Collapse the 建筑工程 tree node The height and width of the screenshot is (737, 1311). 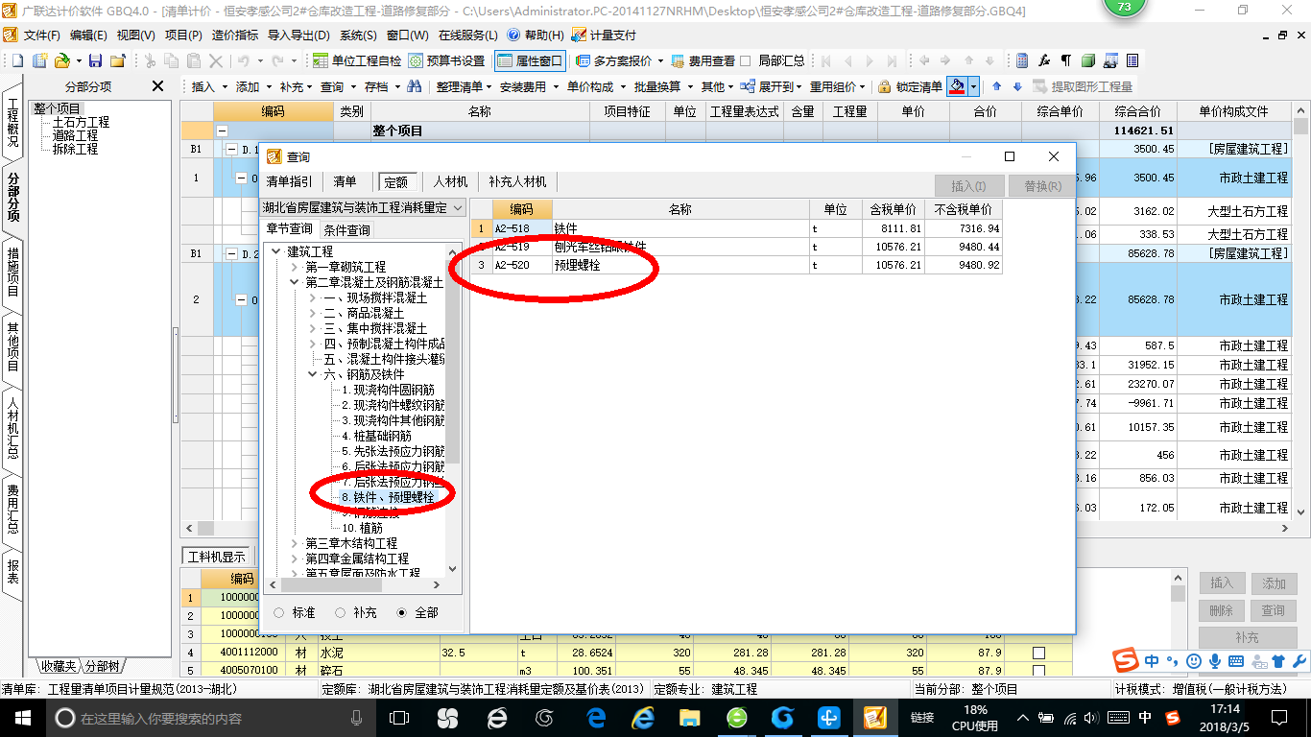coord(277,251)
